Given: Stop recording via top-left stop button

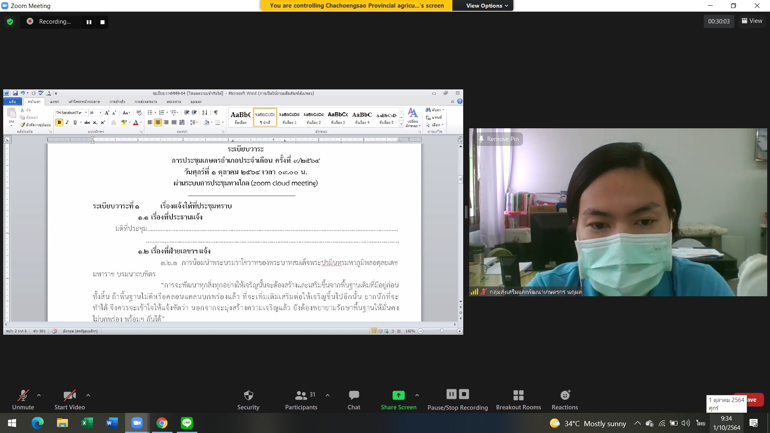Looking at the screenshot, I should tap(102, 22).
